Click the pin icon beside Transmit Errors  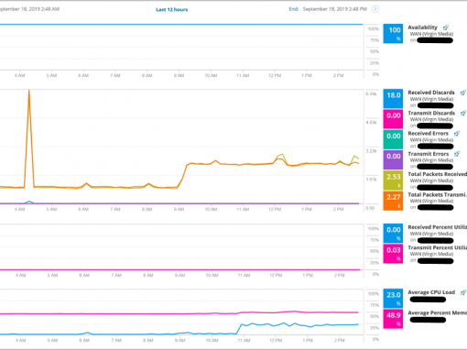[457, 154]
